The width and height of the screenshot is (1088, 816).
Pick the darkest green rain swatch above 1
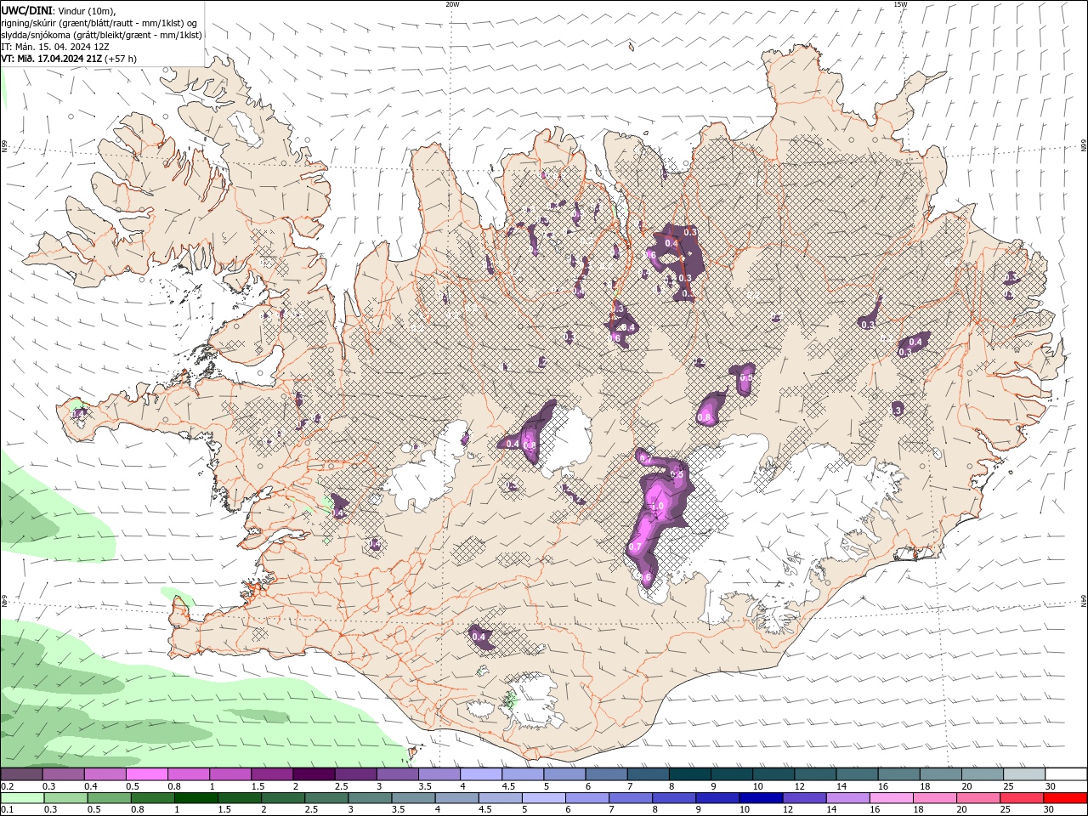click(x=195, y=798)
